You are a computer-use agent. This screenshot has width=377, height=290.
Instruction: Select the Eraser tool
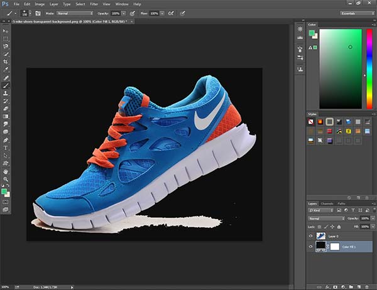coord(5,109)
